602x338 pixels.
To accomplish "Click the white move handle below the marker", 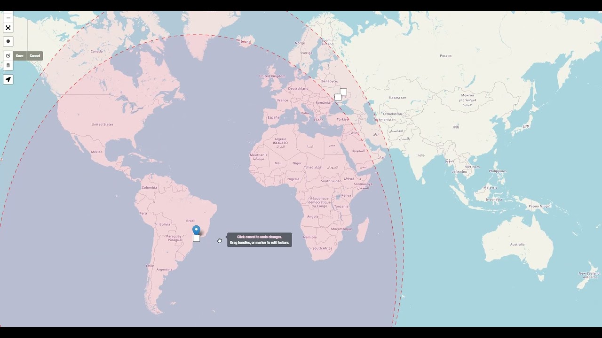I will click(x=197, y=238).
